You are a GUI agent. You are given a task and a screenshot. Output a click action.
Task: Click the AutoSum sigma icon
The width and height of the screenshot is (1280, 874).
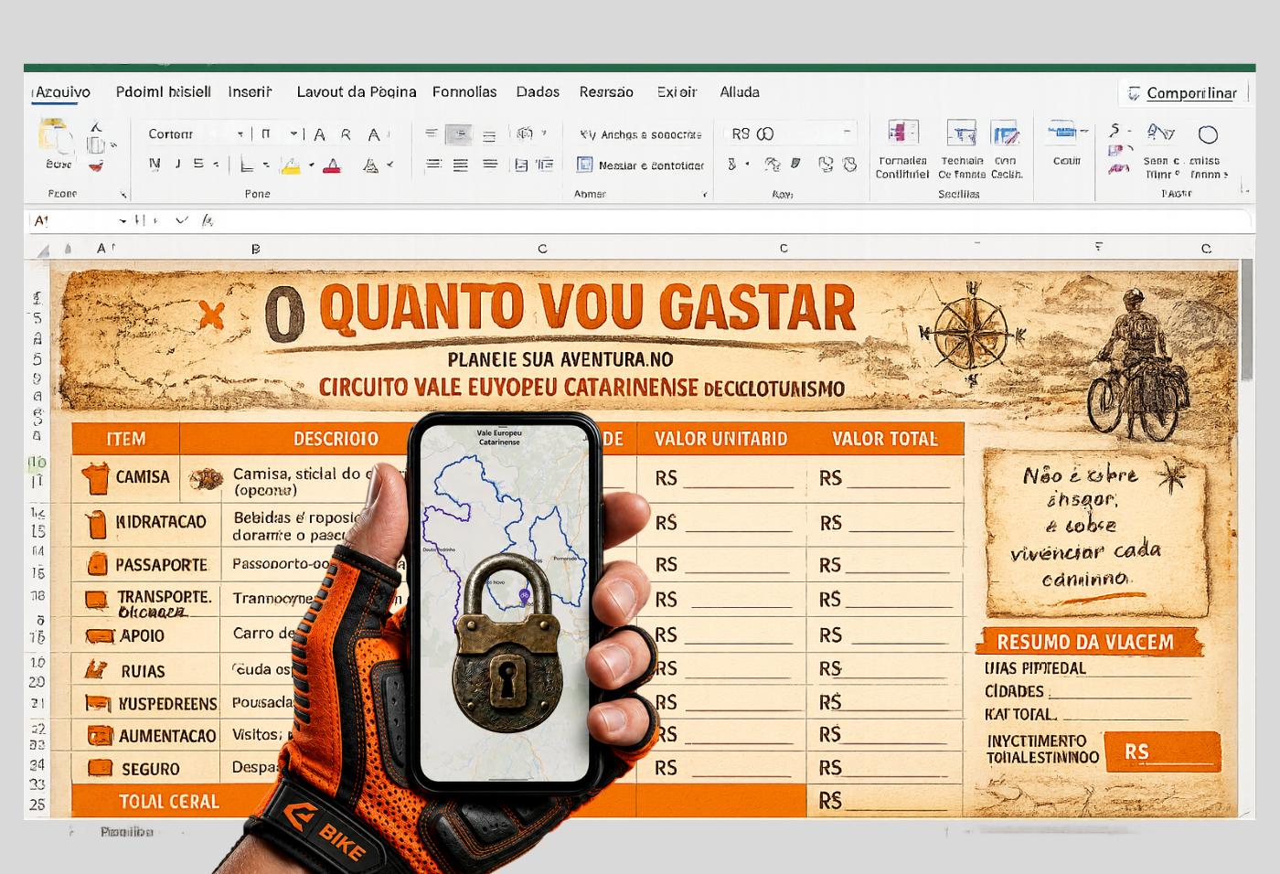click(1115, 131)
